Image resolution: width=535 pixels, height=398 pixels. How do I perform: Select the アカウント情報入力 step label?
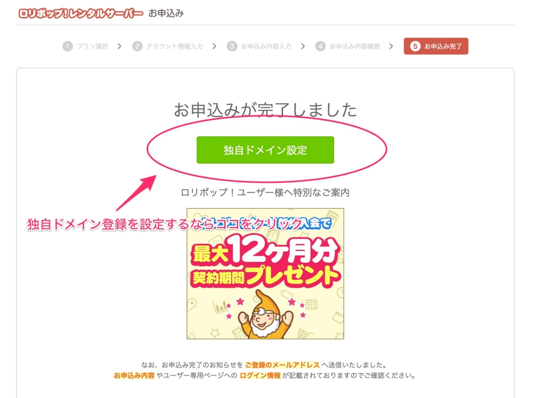click(175, 46)
